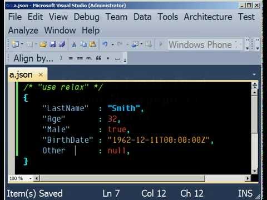267x200 pixels.
Task: Click the align by 'm_' icon
Action: click(x=89, y=58)
